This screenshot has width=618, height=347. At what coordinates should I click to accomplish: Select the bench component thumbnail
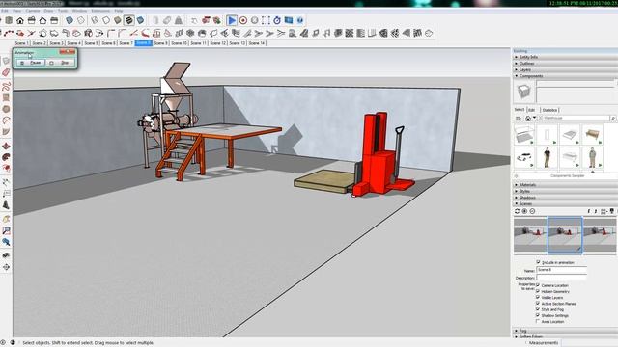coord(592,135)
